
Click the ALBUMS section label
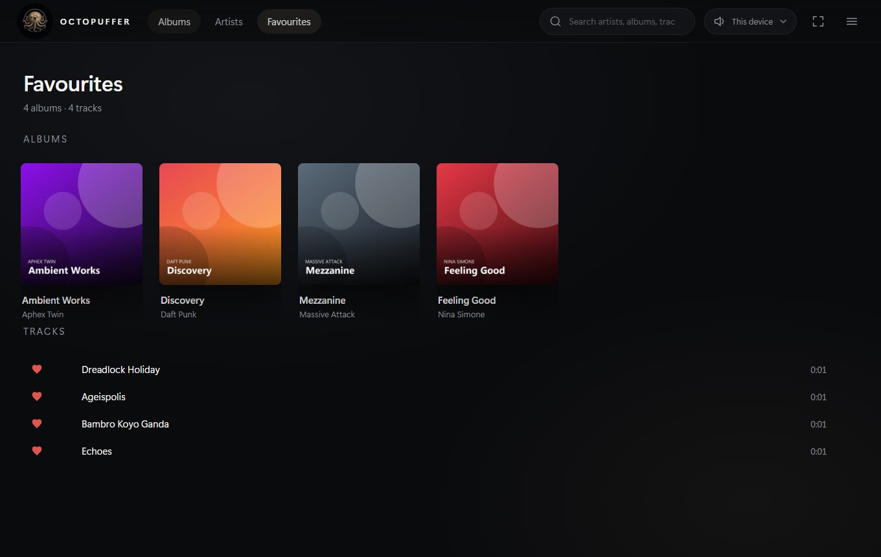coord(45,139)
